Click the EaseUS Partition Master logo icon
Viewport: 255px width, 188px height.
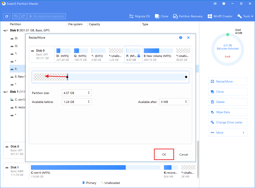tap(4, 4)
